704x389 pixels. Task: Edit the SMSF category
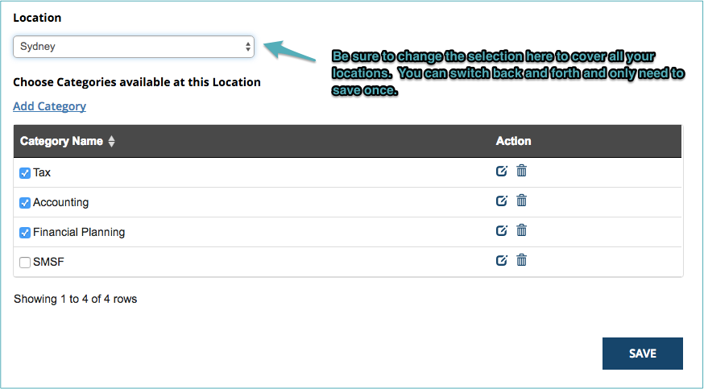[x=502, y=260]
